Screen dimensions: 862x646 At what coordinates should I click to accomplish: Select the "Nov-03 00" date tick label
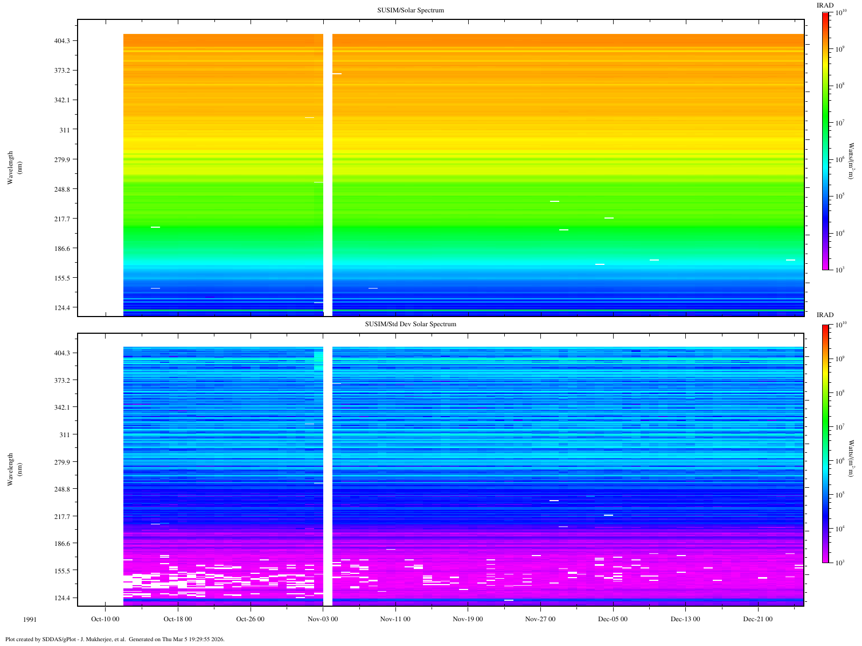coord(323,619)
